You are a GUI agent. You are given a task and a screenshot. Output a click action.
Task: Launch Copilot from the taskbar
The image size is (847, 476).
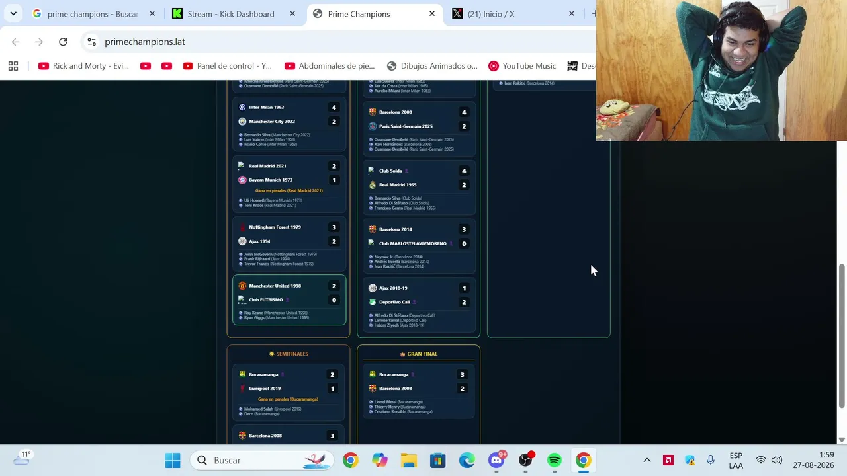pos(379,460)
